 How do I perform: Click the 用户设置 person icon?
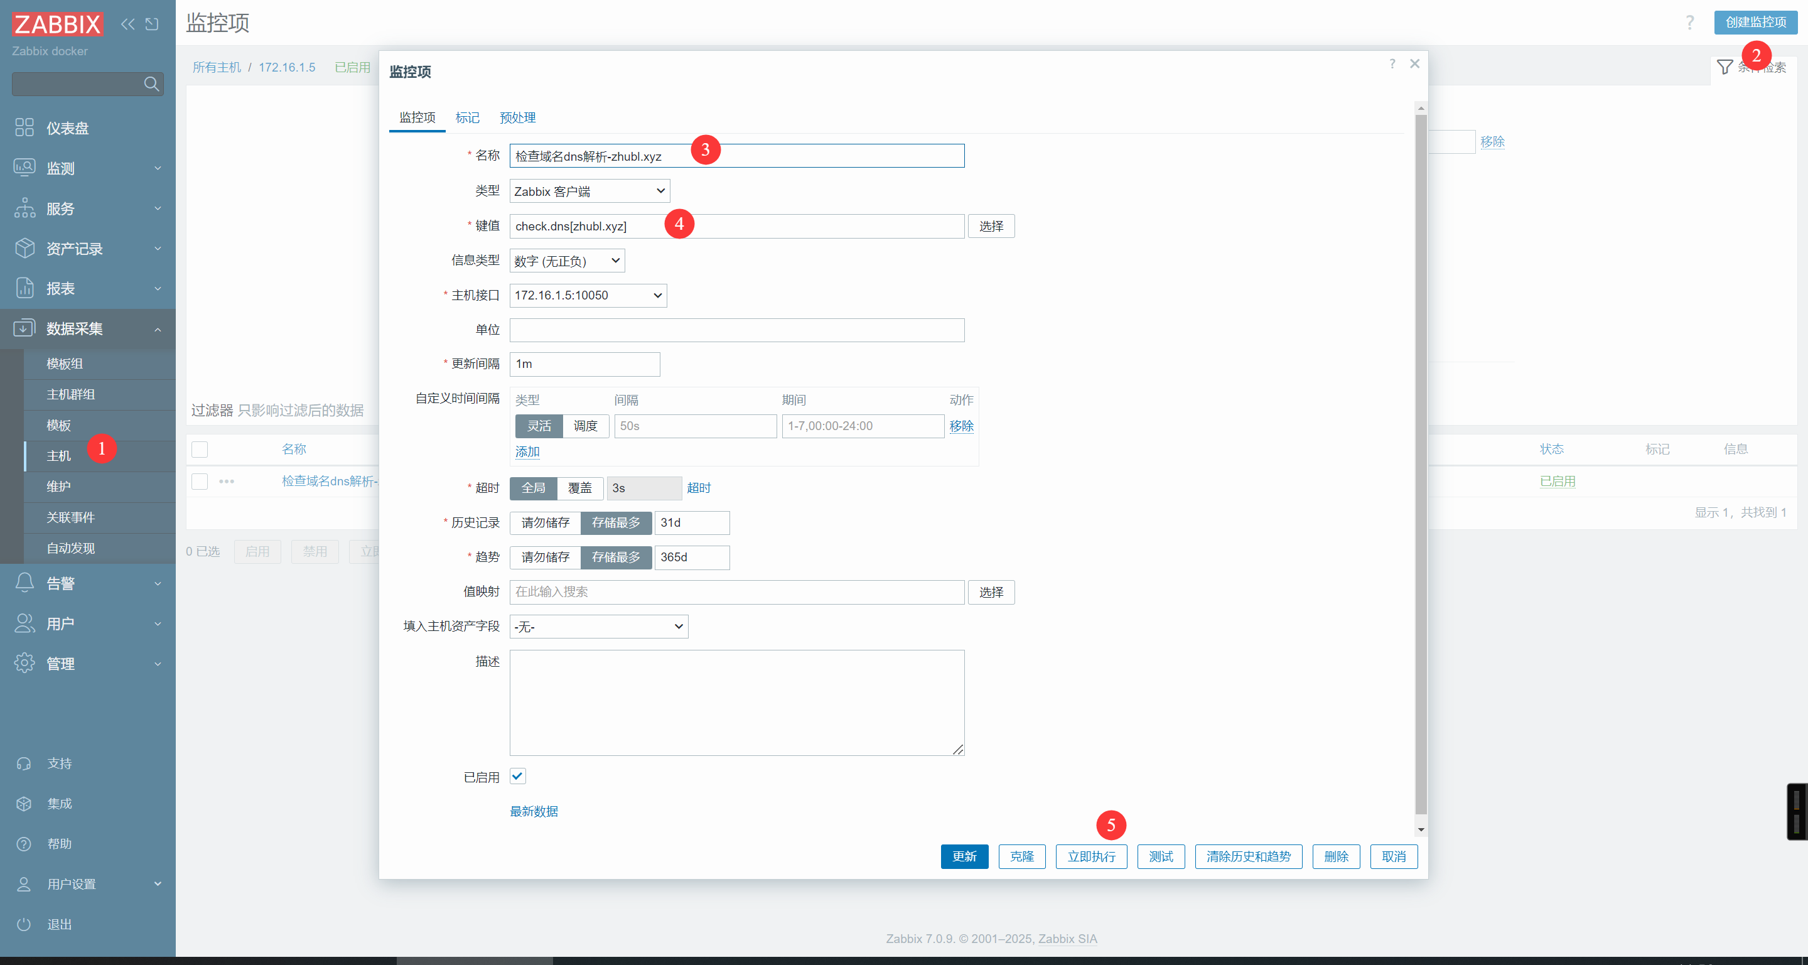(24, 884)
